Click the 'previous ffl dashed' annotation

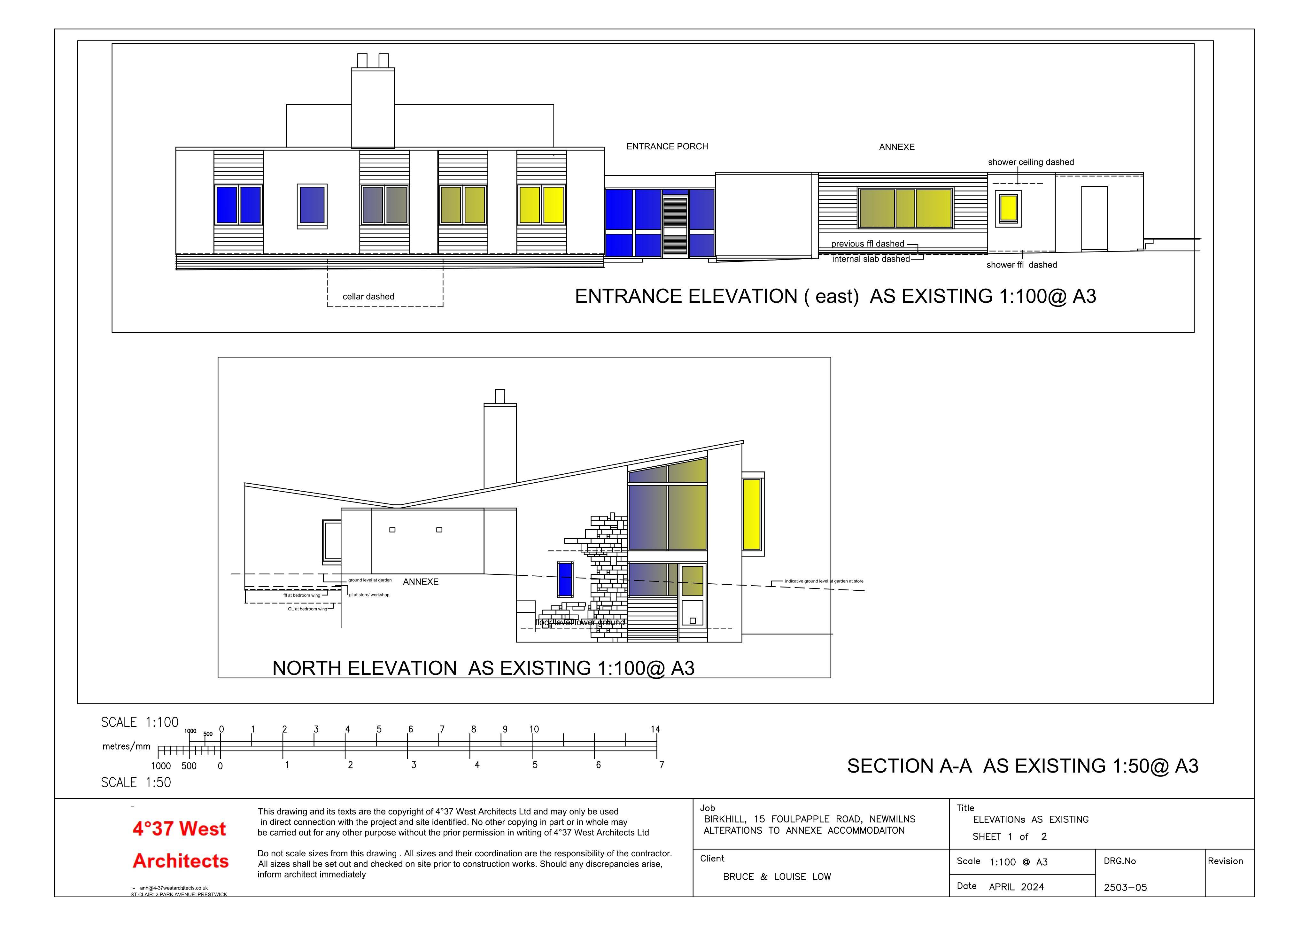(867, 244)
